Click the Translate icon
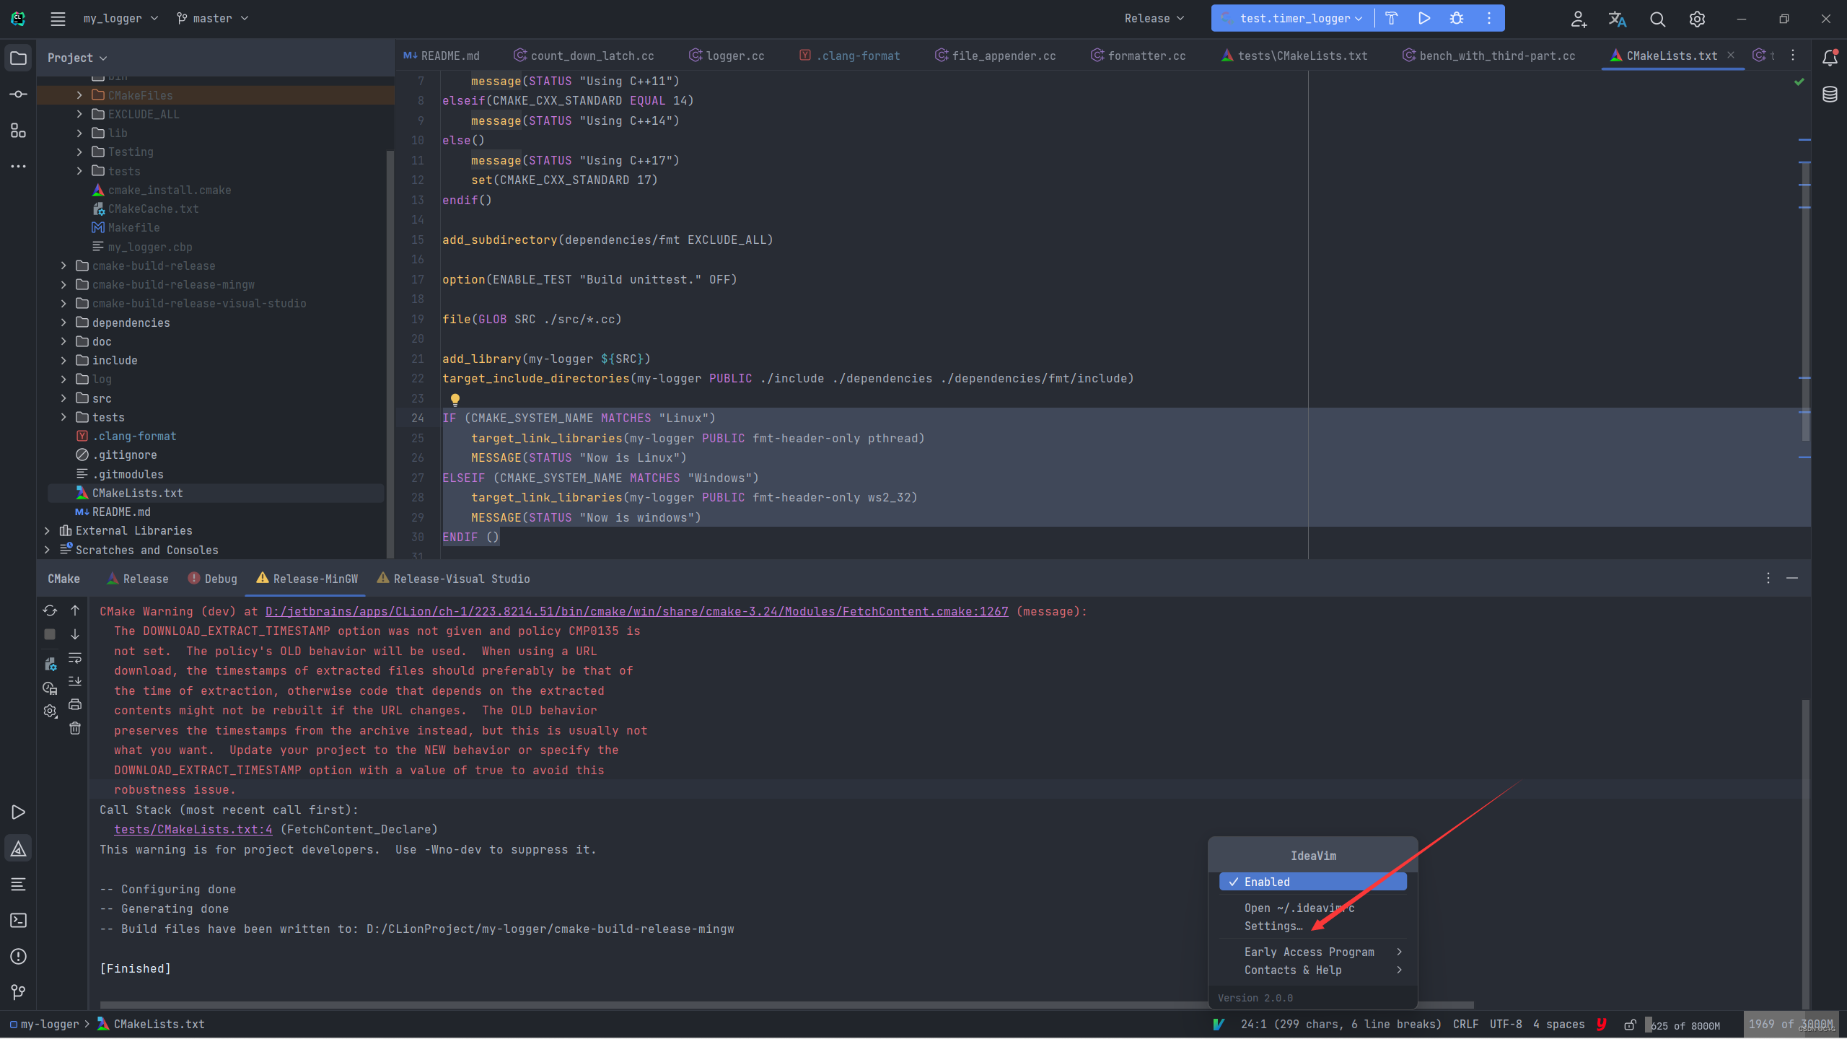 coord(1618,19)
